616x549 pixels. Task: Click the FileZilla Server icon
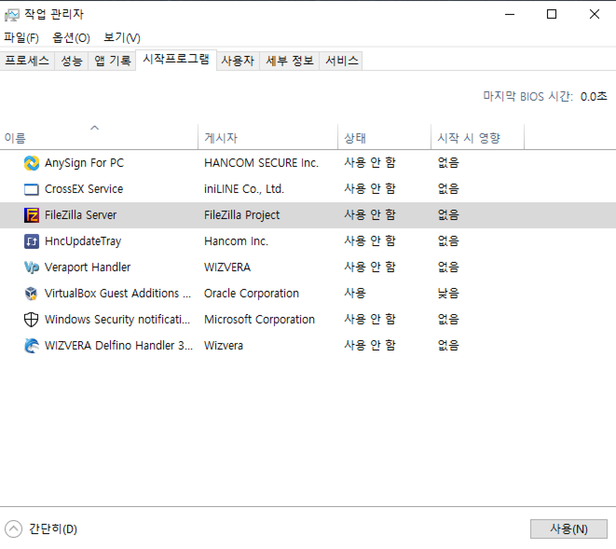tap(31, 215)
